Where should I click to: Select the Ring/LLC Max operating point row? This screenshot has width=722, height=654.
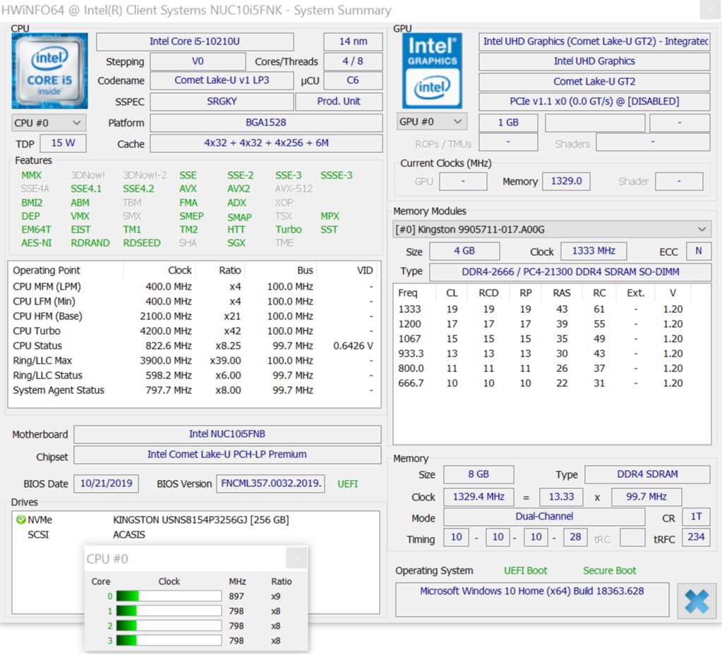194,361
